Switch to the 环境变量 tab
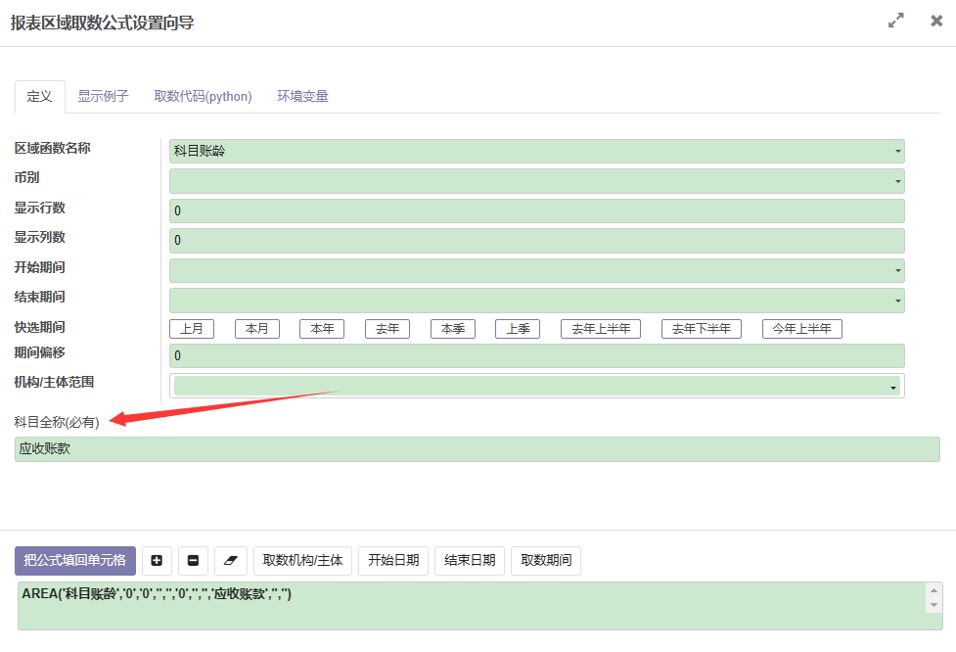The image size is (956, 652). point(302,96)
